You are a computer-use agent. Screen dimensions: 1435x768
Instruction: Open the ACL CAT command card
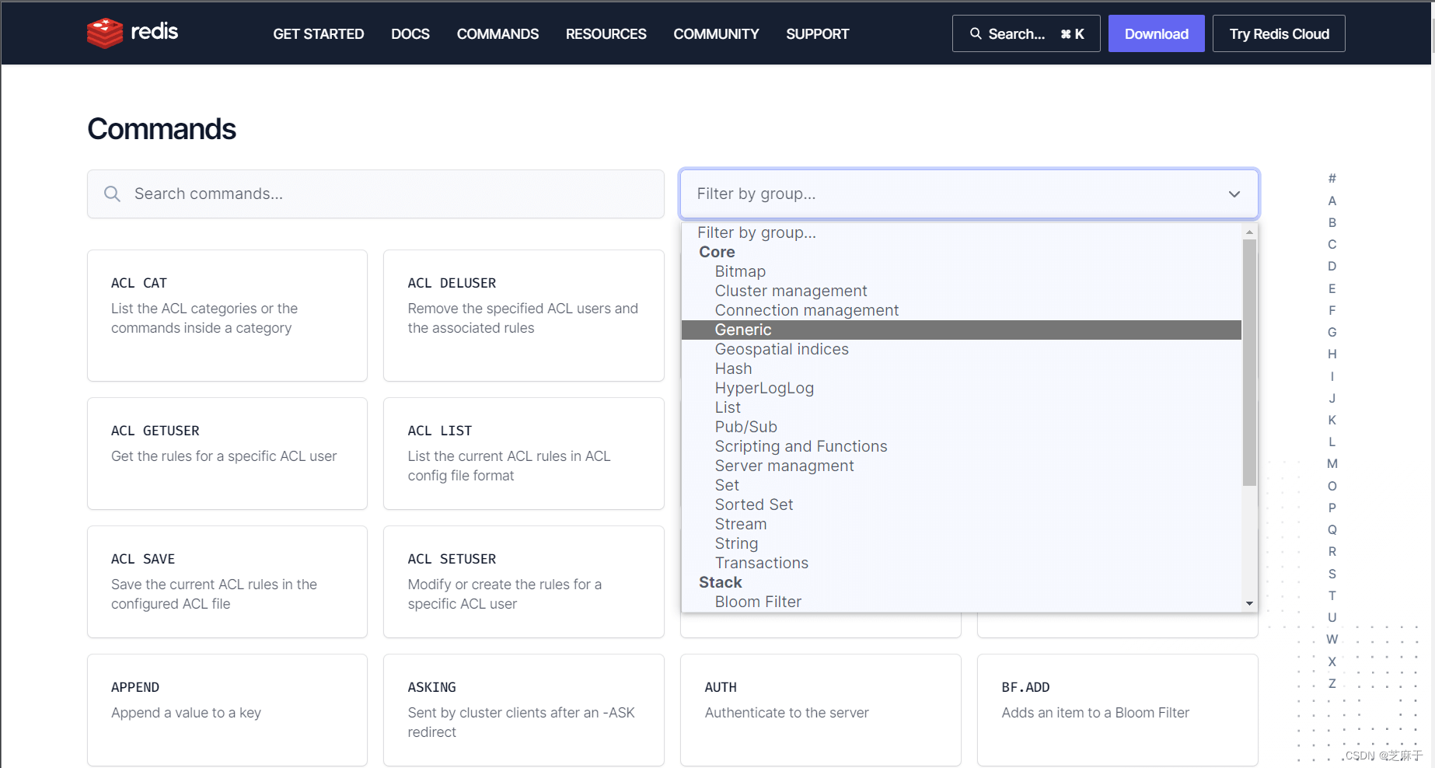point(227,316)
